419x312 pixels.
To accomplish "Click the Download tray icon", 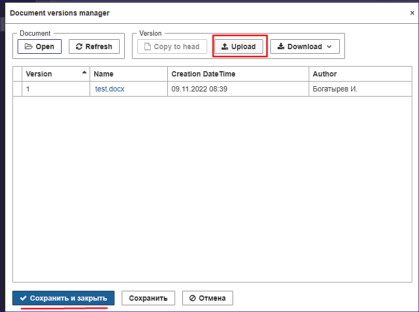I will click(x=281, y=46).
